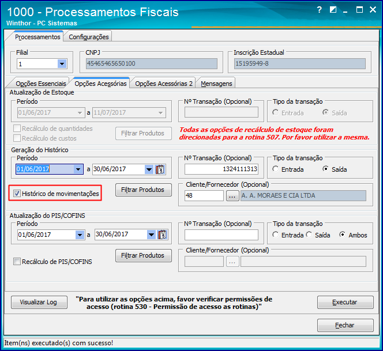Click Nº Transação field in Atualização de Estoque
This screenshot has height=351, width=383.
point(221,112)
